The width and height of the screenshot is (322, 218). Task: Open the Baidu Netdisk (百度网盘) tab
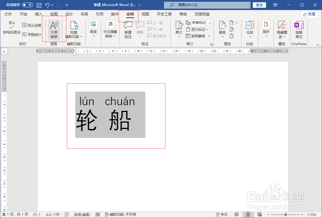[202, 14]
